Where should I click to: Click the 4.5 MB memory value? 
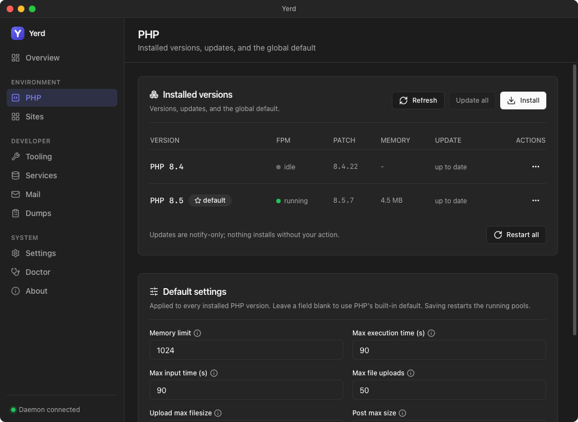point(391,200)
